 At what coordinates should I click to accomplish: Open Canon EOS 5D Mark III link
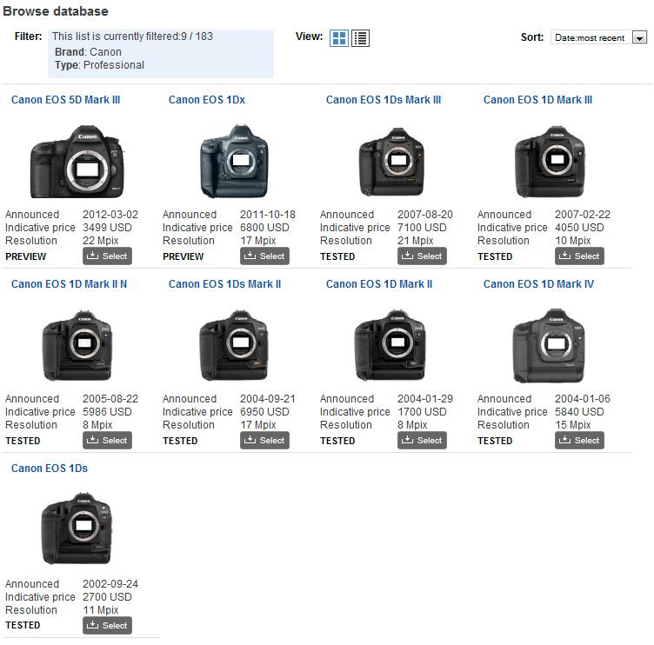65,100
